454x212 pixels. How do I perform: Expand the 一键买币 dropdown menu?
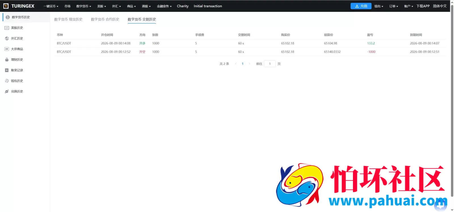[51, 6]
